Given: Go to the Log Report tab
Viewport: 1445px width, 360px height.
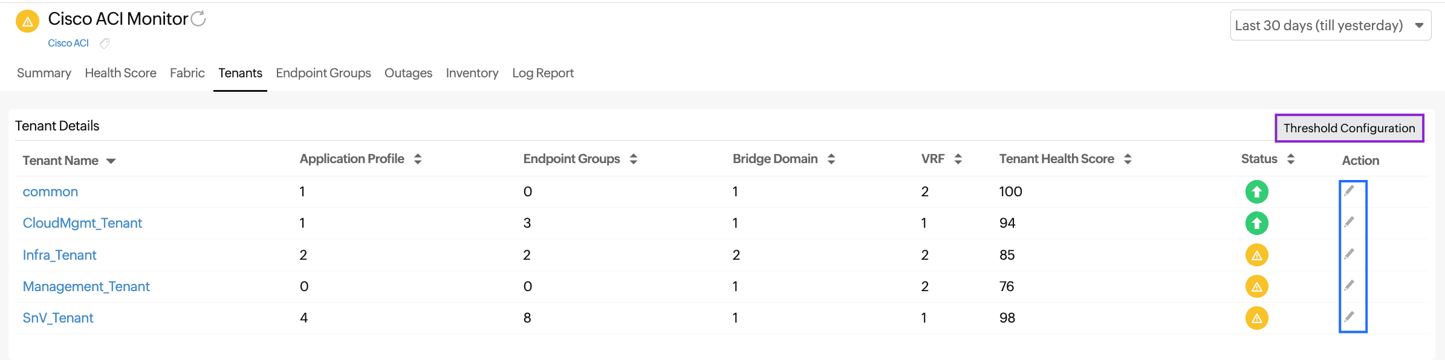Looking at the screenshot, I should point(542,73).
